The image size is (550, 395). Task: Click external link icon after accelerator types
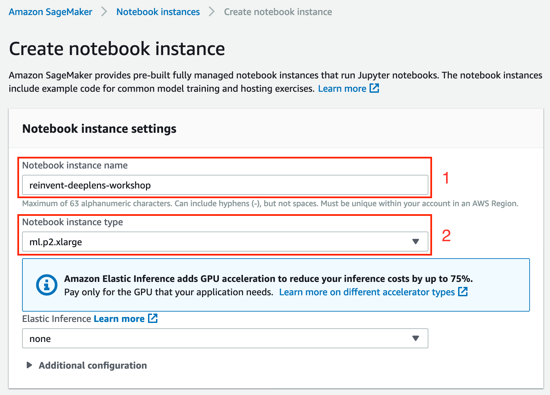[463, 292]
